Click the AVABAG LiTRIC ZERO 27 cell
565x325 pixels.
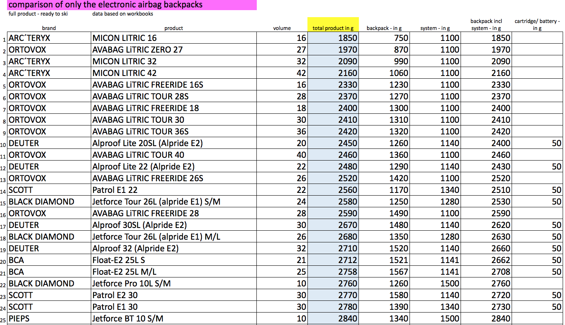click(x=138, y=50)
